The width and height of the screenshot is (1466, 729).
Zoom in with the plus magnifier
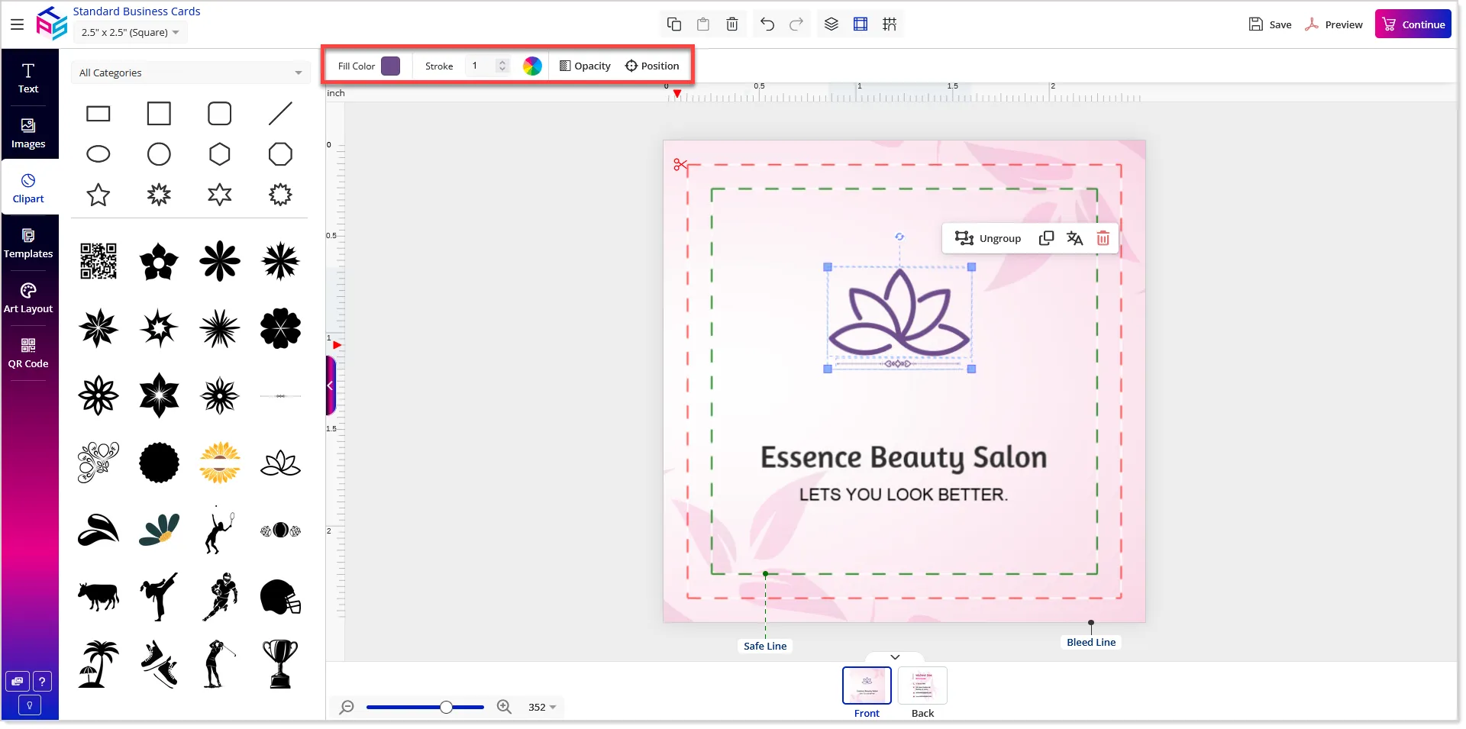[504, 707]
